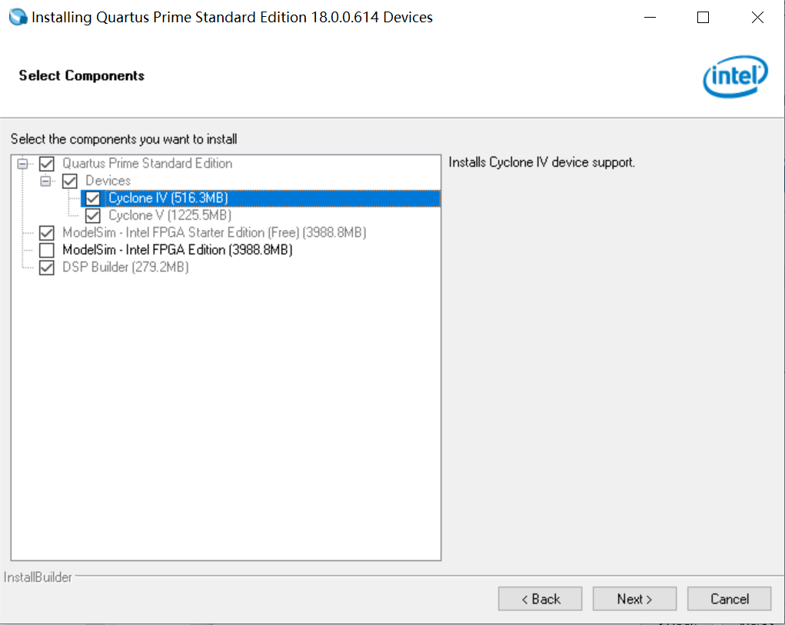Viewport: 785px width, 625px height.
Task: Uncheck the Devices component group
Action: click(70, 181)
